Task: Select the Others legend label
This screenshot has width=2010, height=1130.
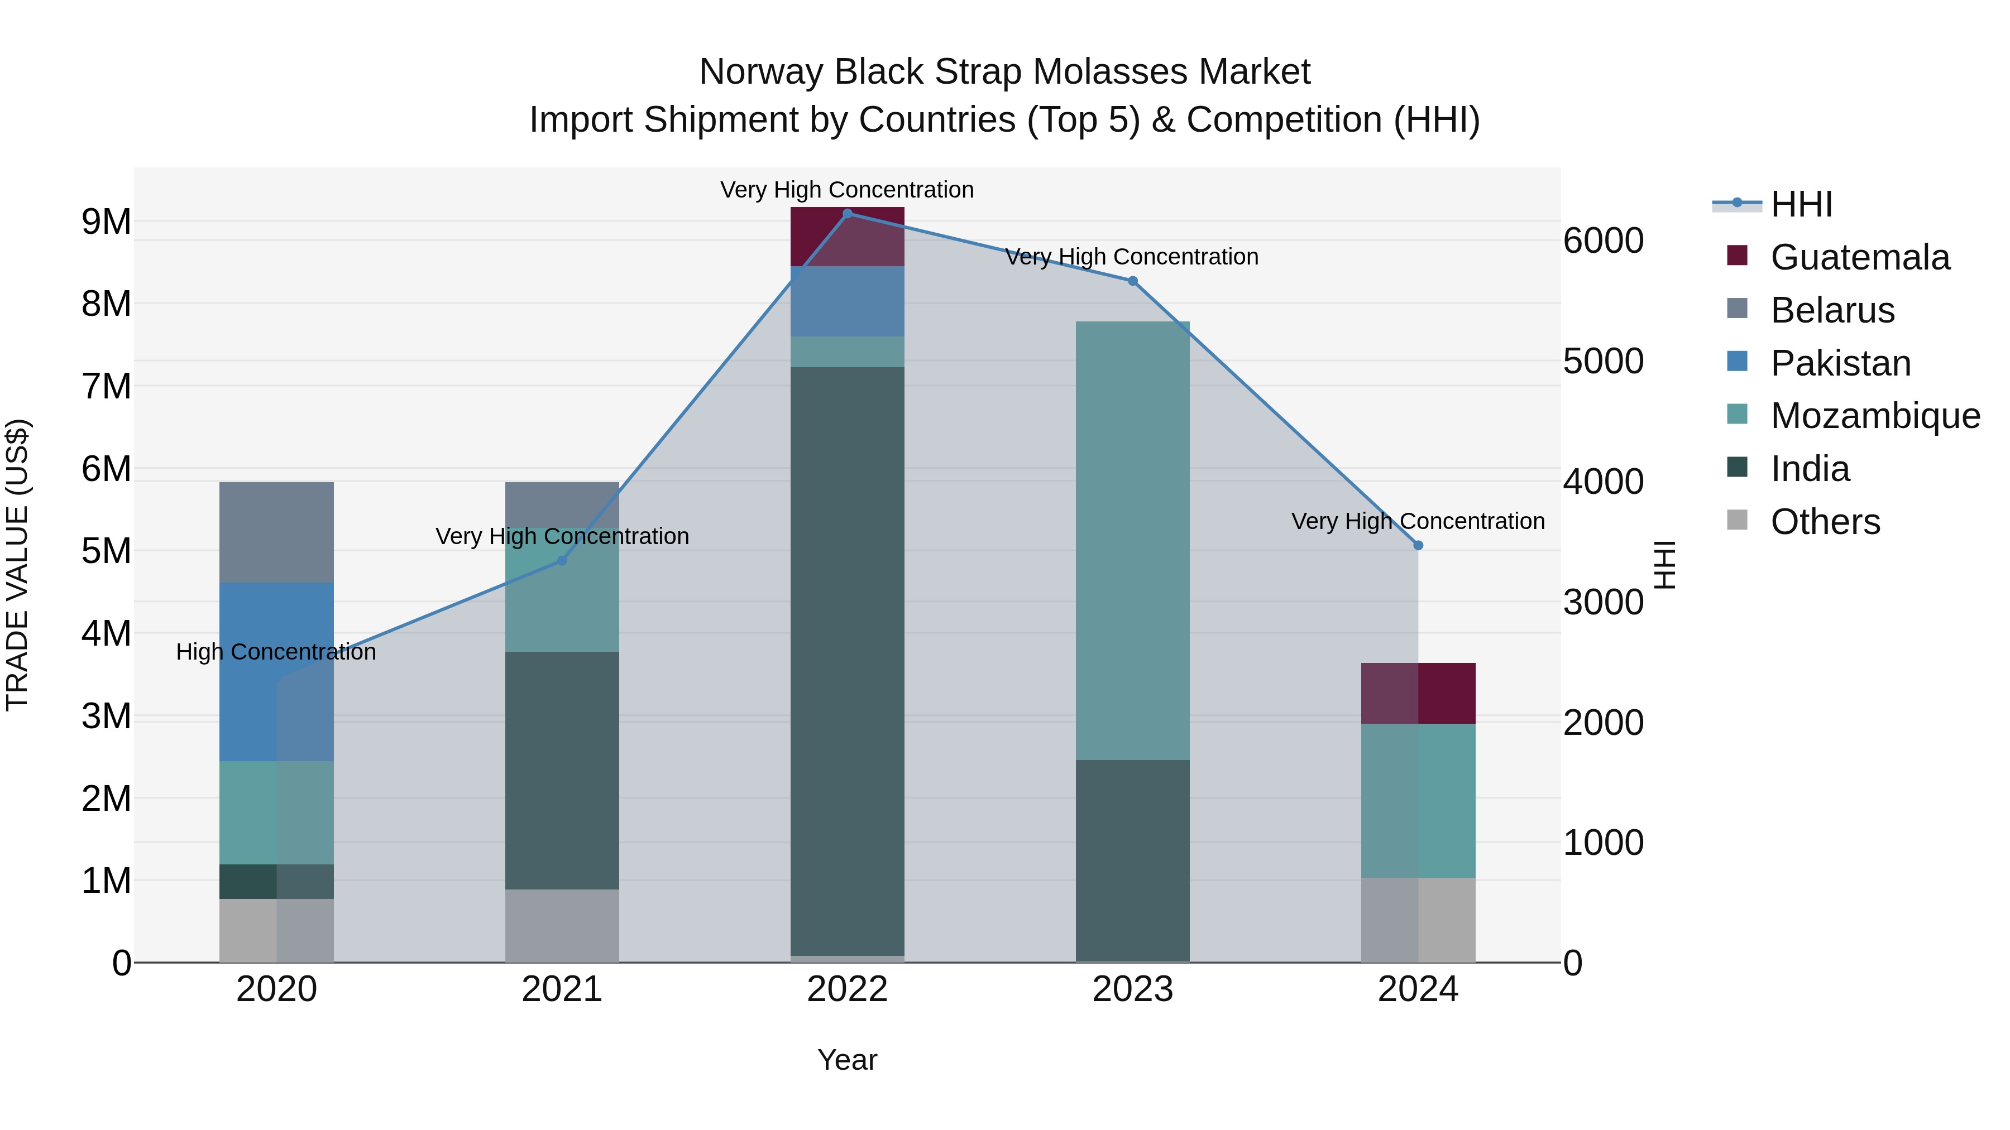Action: [x=1826, y=522]
